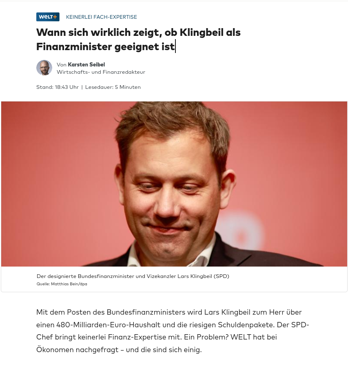This screenshot has height=366, width=348.
Task: Click the caption 'Der designierte Bundesfinanzminister und Vizekanzler'
Action: coord(106,276)
